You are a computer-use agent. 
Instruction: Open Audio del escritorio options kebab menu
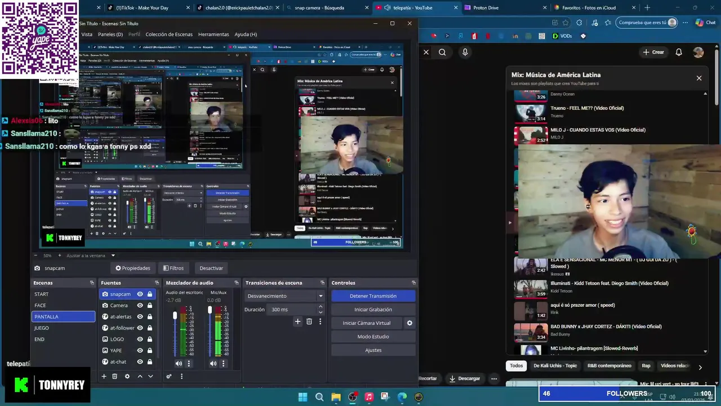189,364
